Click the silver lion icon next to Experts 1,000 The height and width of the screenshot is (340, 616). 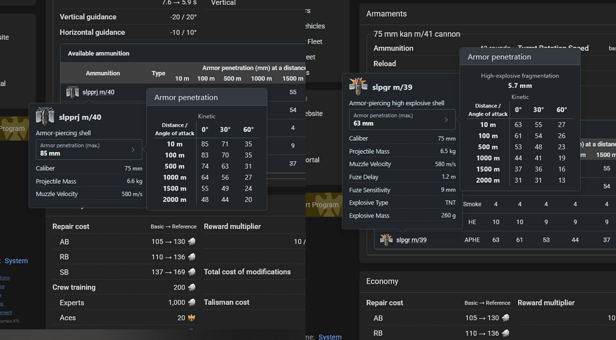(x=192, y=302)
